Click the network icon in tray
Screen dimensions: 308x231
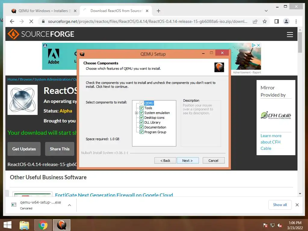pos(273,225)
